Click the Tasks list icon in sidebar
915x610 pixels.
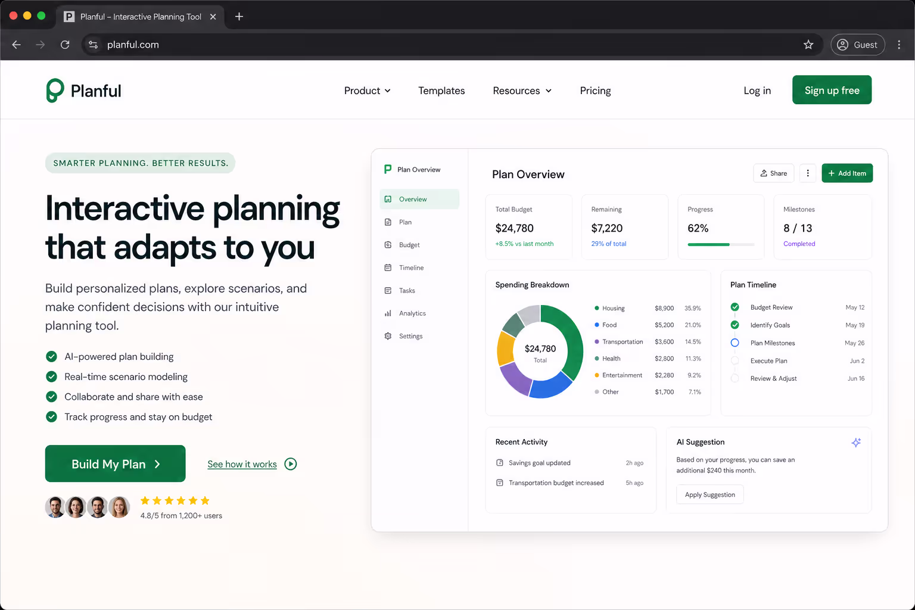(388, 291)
